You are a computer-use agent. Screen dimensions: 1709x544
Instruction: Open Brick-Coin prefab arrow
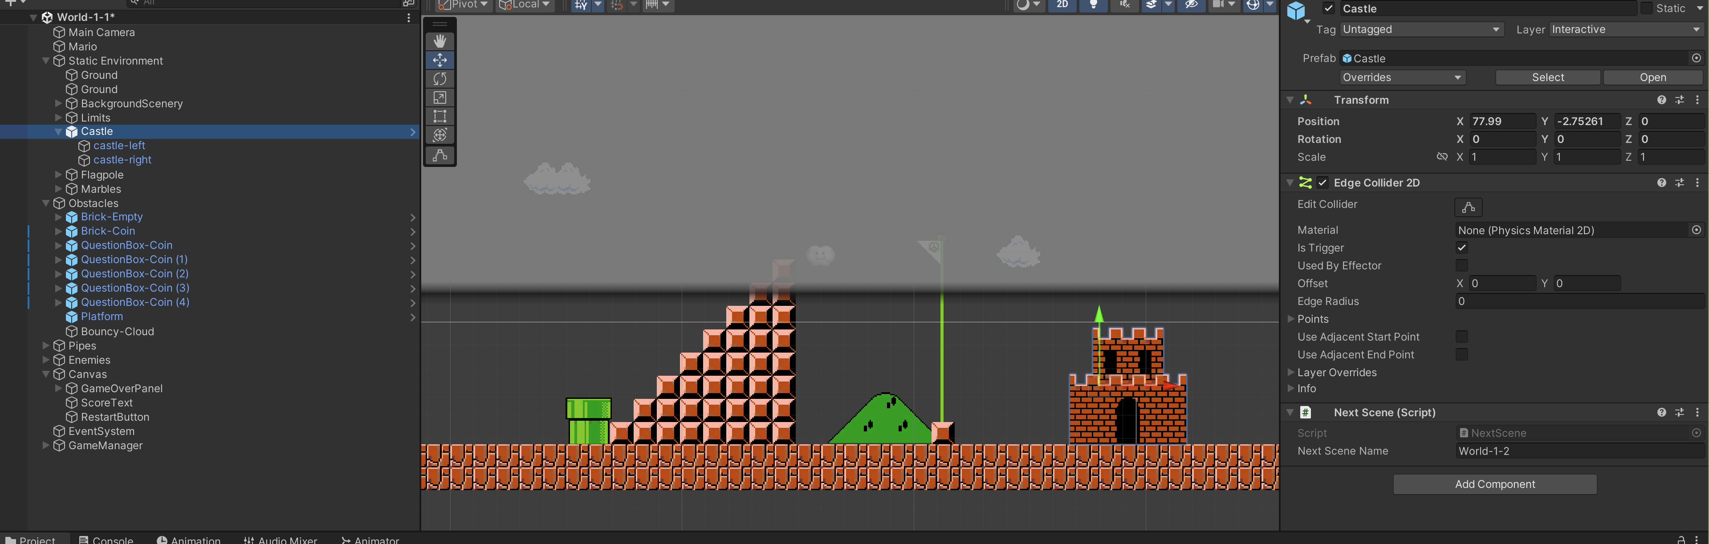click(x=413, y=232)
